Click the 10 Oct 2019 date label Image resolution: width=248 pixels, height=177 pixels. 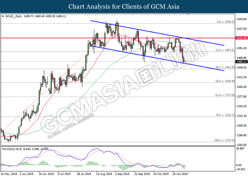[161, 174]
